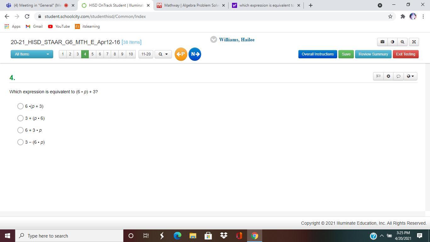
Task: Open the All Items dropdown
Action: [x=32, y=54]
